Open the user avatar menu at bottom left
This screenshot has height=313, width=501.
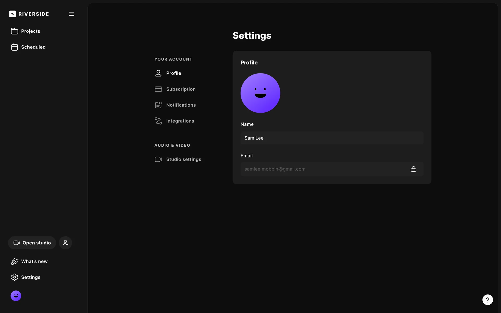pyautogui.click(x=16, y=296)
